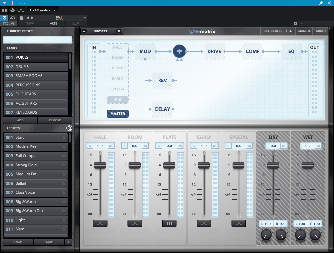Image resolution: width=334 pixels, height=253 pixels.
Task: Select the DRUMS bank
Action: 35,67
